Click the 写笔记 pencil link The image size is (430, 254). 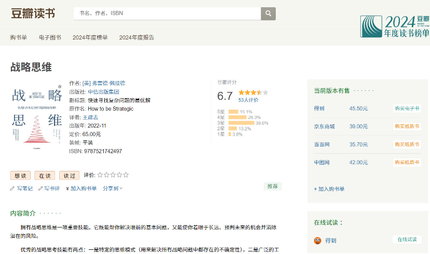coord(21,189)
